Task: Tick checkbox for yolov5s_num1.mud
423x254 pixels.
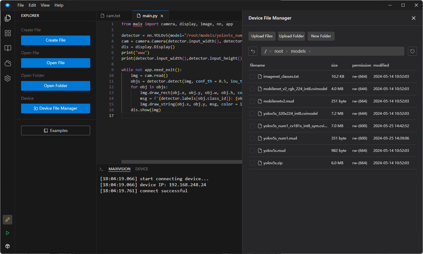Action: tap(252, 138)
